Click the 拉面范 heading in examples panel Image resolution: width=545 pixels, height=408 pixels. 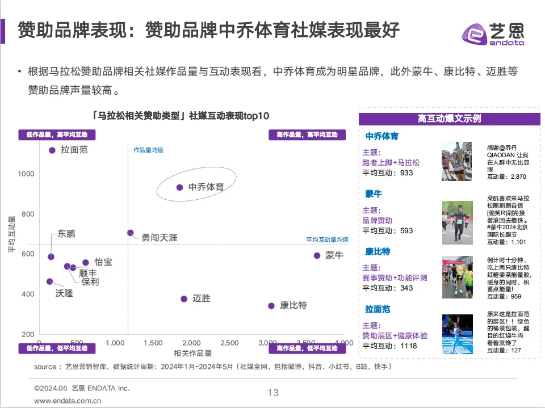coord(378,309)
